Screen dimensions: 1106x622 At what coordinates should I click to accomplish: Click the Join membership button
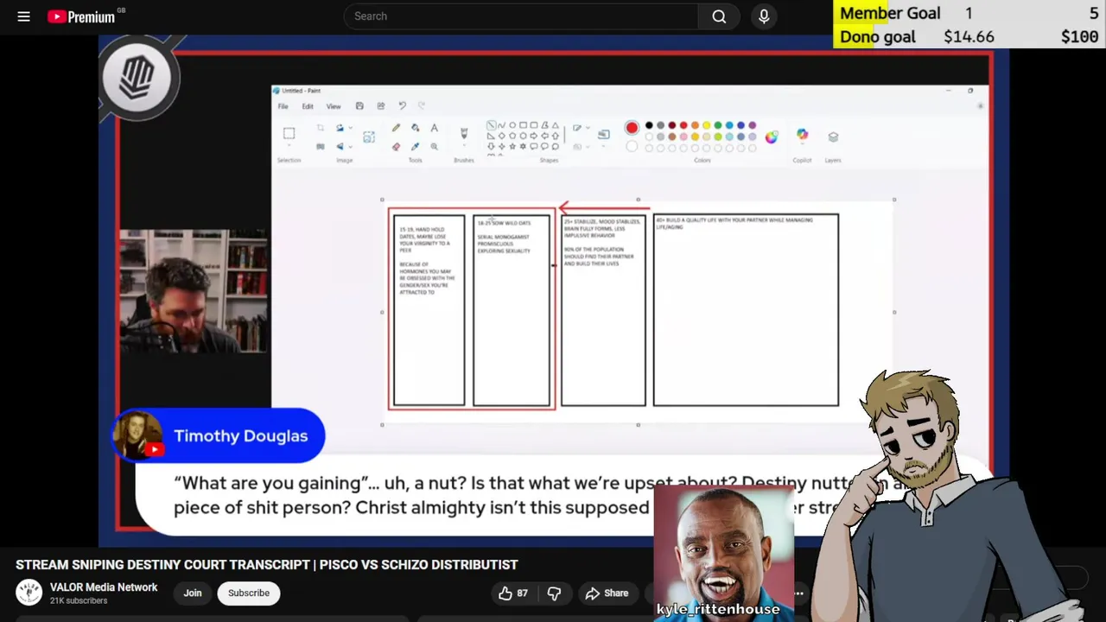(192, 593)
